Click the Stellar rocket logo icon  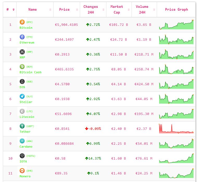(22, 96)
